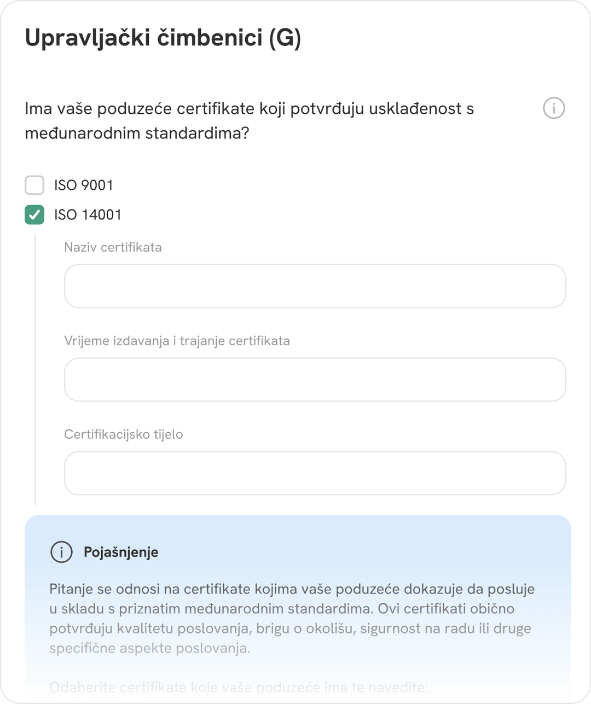
Task: Click the "Certifikacijsko tijelo" field label
Action: click(123, 434)
